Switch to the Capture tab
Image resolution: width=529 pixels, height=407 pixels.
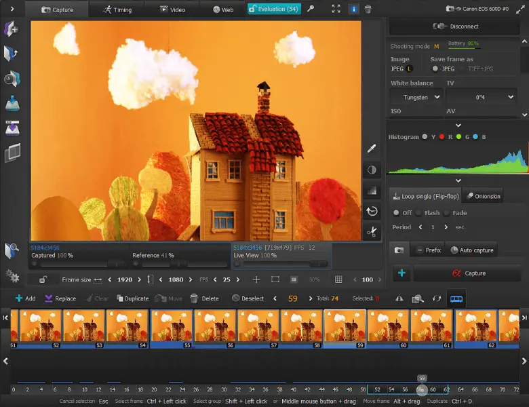(57, 9)
